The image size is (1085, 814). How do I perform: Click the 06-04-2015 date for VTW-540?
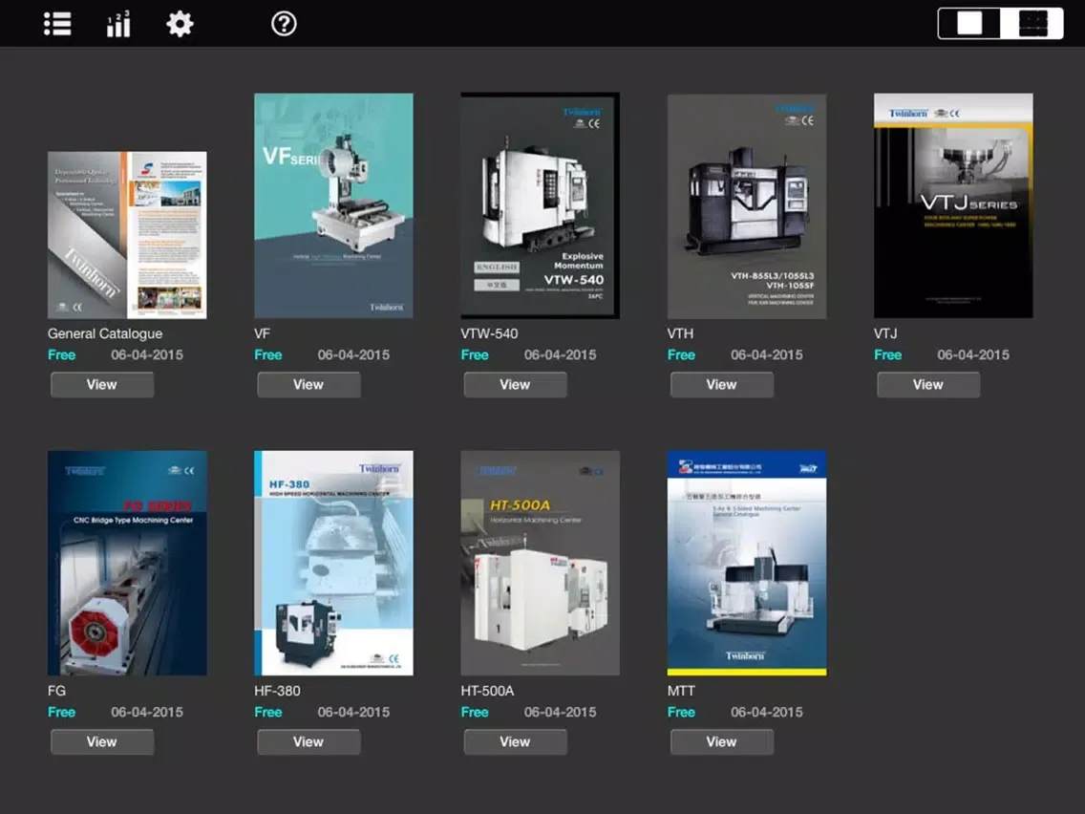(561, 355)
